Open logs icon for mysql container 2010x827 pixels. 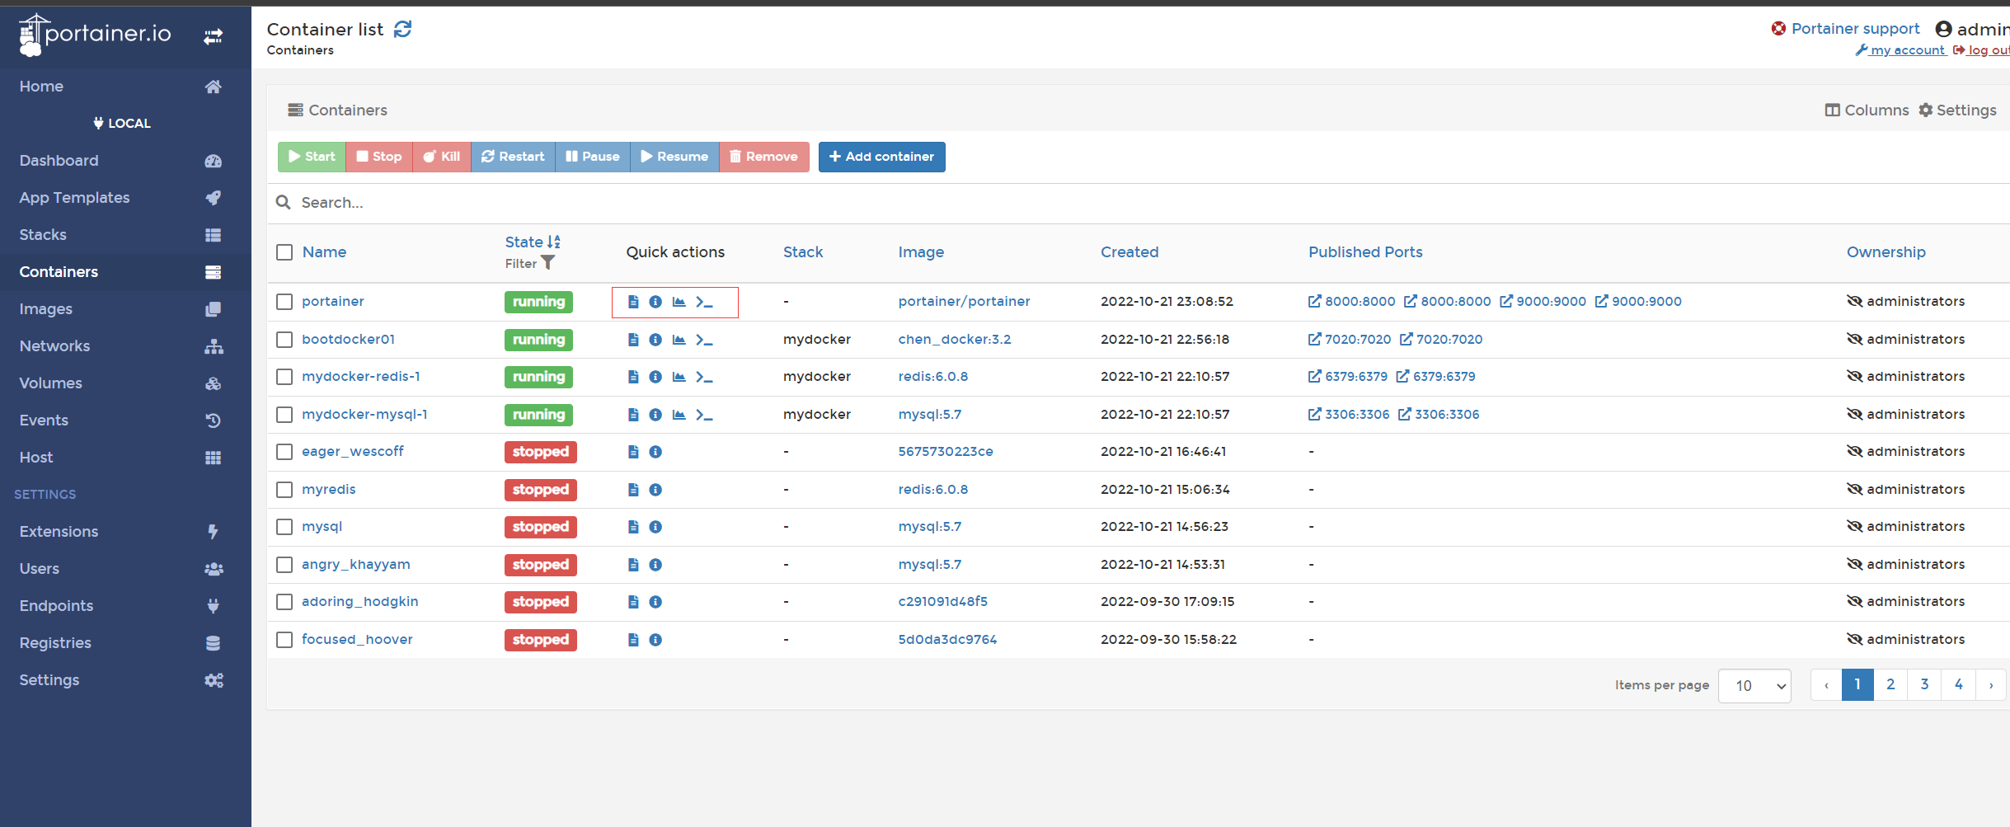coord(633,527)
